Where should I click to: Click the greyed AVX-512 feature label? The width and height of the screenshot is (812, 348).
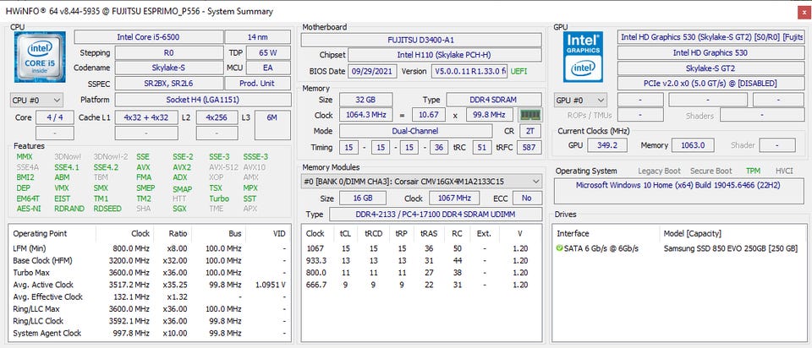coord(222,167)
